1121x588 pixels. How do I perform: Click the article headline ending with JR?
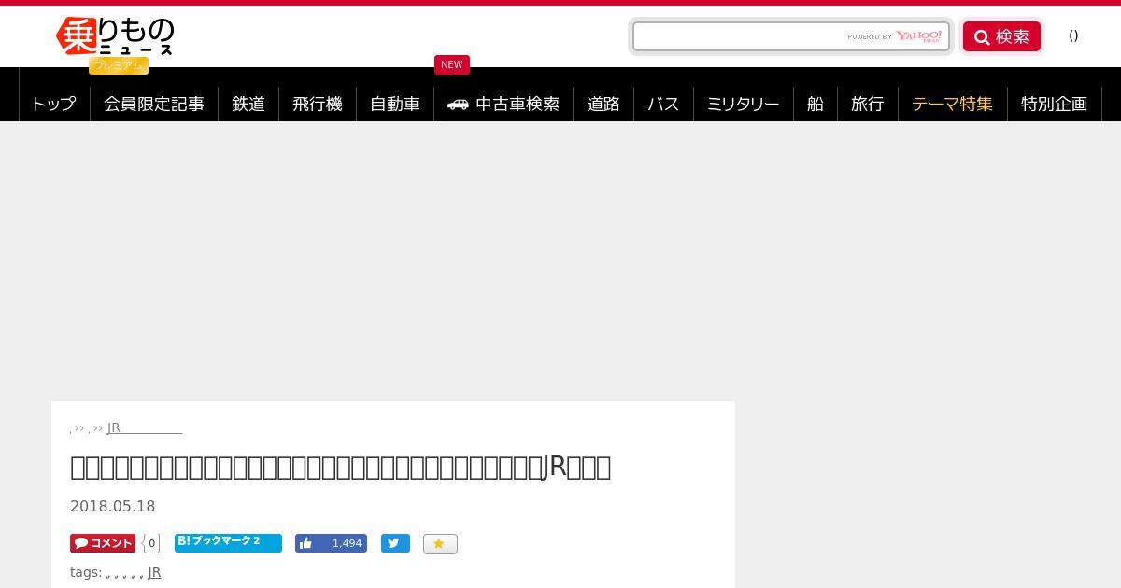pyautogui.click(x=341, y=467)
